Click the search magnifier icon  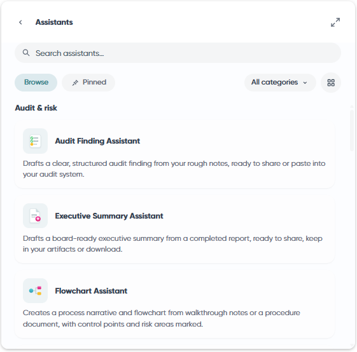(x=26, y=53)
